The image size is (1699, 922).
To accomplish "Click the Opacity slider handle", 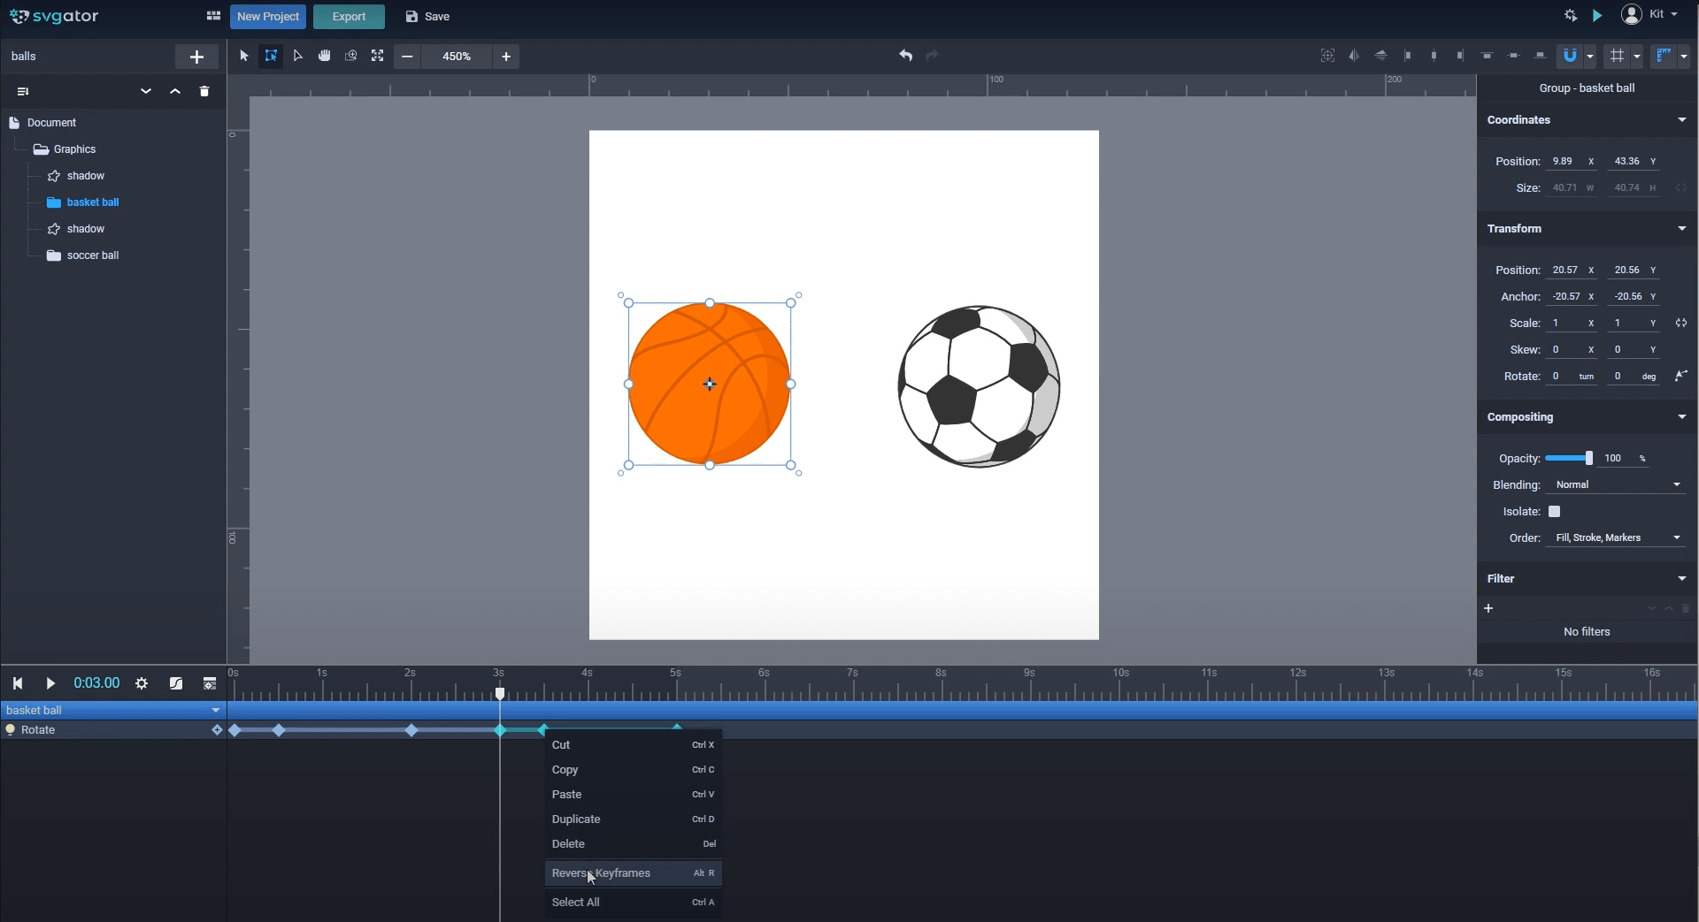I will (x=1588, y=459).
